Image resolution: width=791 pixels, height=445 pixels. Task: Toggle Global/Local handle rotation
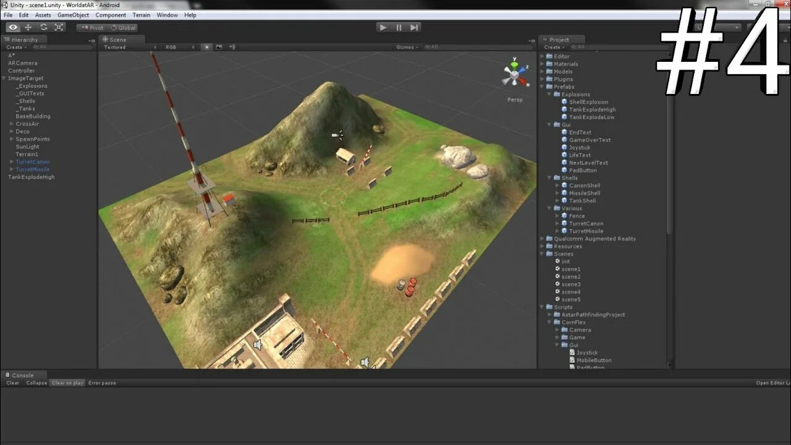coord(122,27)
